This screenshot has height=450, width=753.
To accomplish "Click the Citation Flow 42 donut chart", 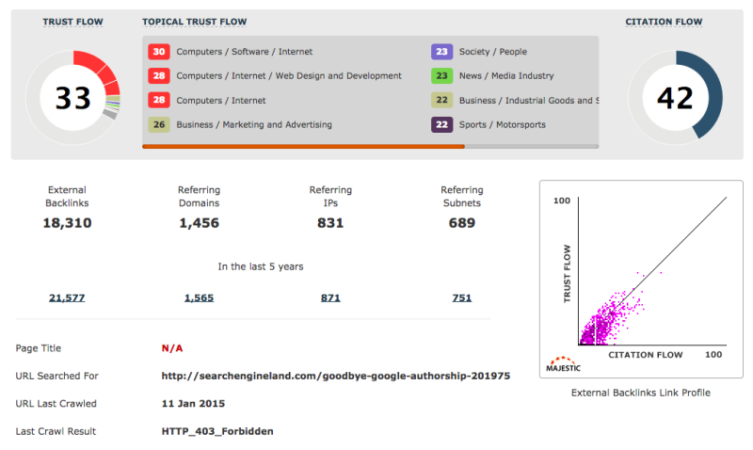I will pos(675,98).
